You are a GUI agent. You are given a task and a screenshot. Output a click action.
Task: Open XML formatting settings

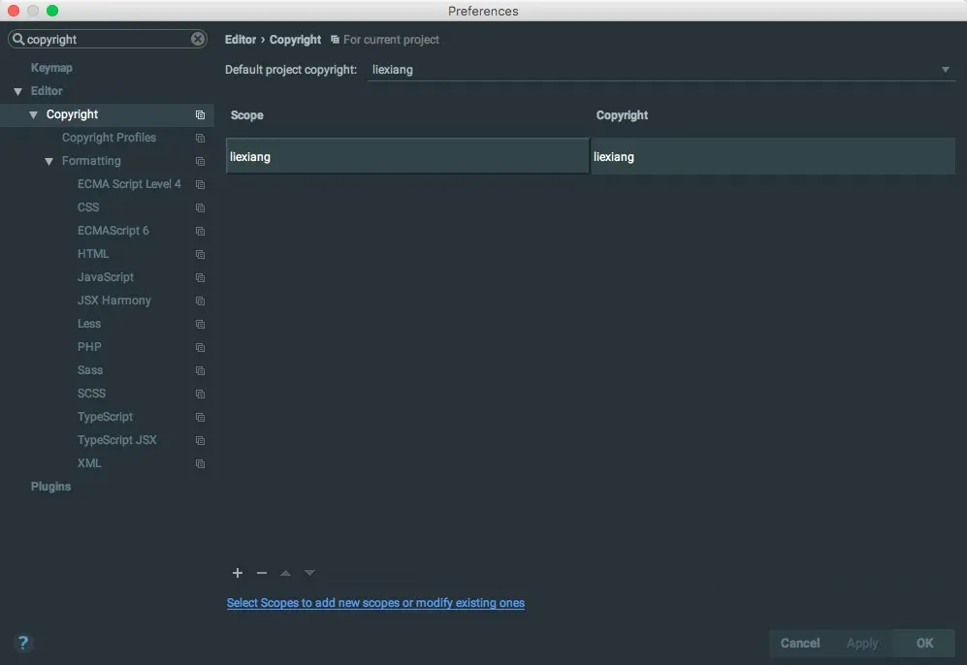[89, 463]
